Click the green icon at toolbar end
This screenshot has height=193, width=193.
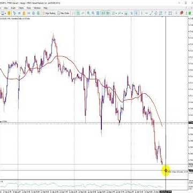(190, 13)
